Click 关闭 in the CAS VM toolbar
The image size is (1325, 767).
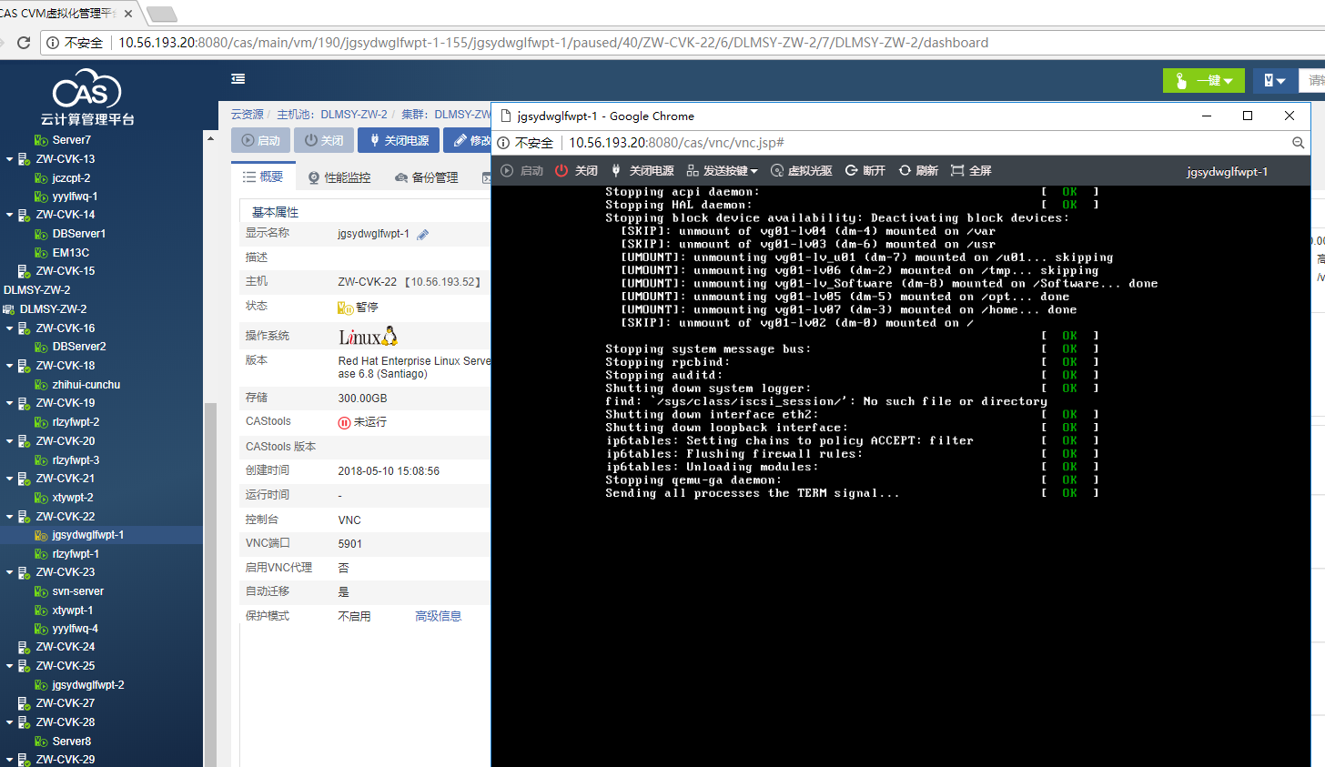point(324,140)
